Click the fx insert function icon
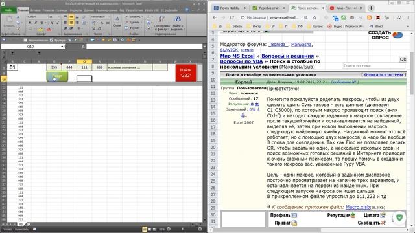415x233 pixels. point(83,46)
